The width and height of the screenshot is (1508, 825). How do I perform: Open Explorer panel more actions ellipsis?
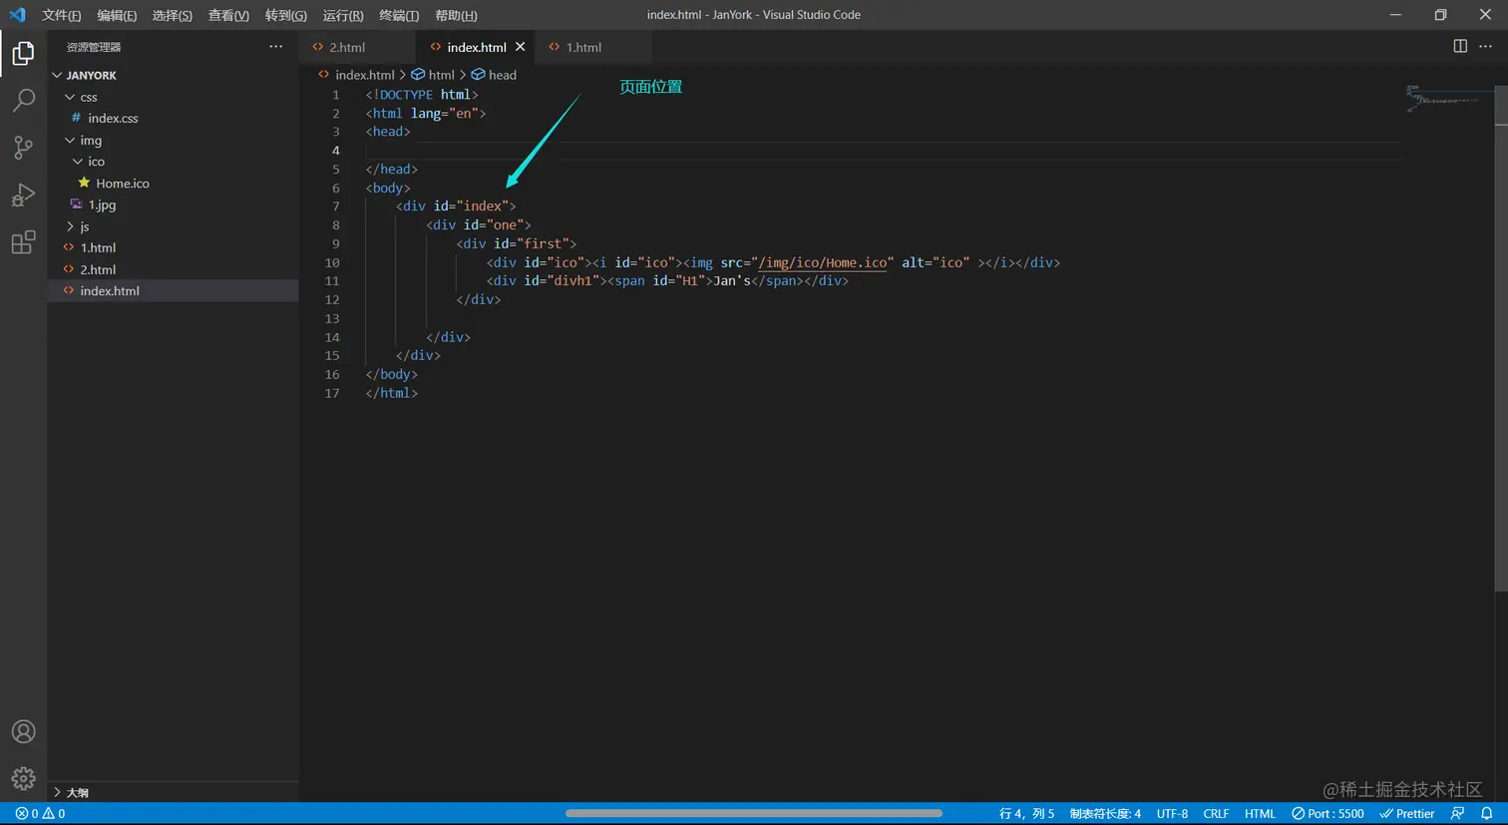[276, 47]
